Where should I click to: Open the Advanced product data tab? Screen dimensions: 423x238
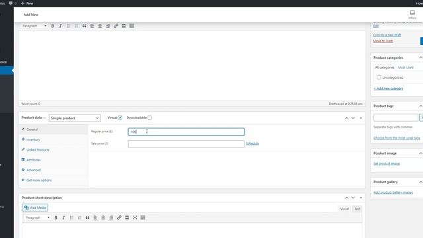pyautogui.click(x=54, y=170)
